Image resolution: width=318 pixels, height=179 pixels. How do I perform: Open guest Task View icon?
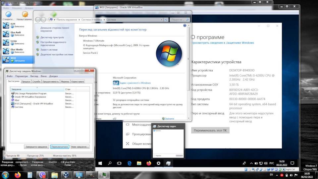point(119,163)
